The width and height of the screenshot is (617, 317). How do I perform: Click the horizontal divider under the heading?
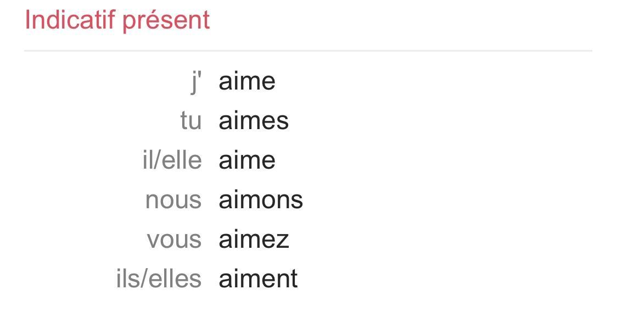tap(307, 51)
